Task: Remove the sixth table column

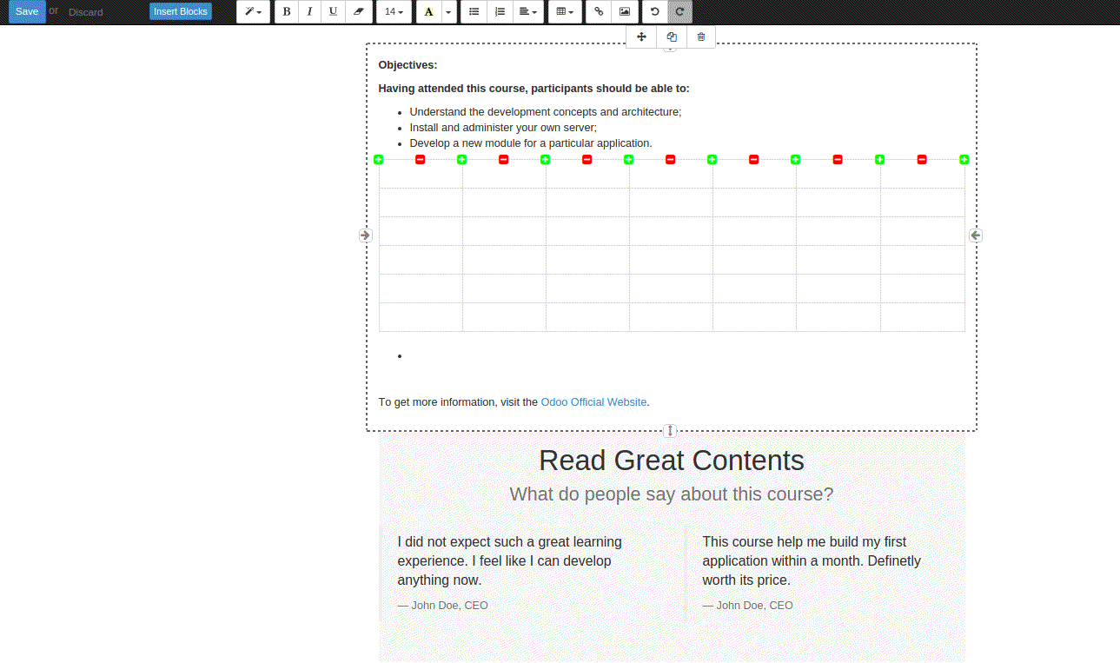Action: click(838, 159)
